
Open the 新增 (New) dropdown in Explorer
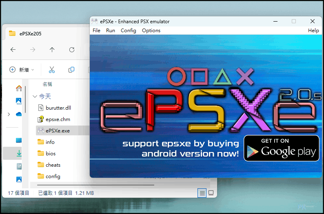pos(22,70)
